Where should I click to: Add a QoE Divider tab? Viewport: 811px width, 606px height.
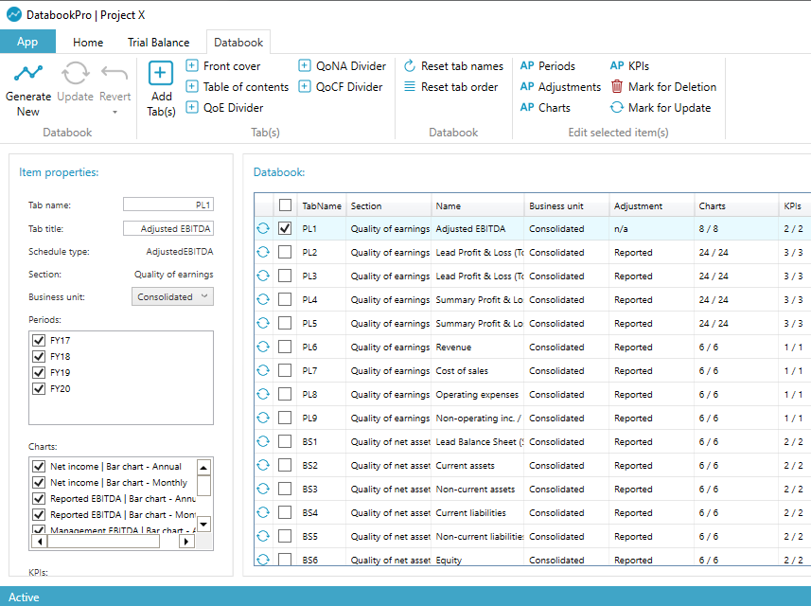[232, 107]
